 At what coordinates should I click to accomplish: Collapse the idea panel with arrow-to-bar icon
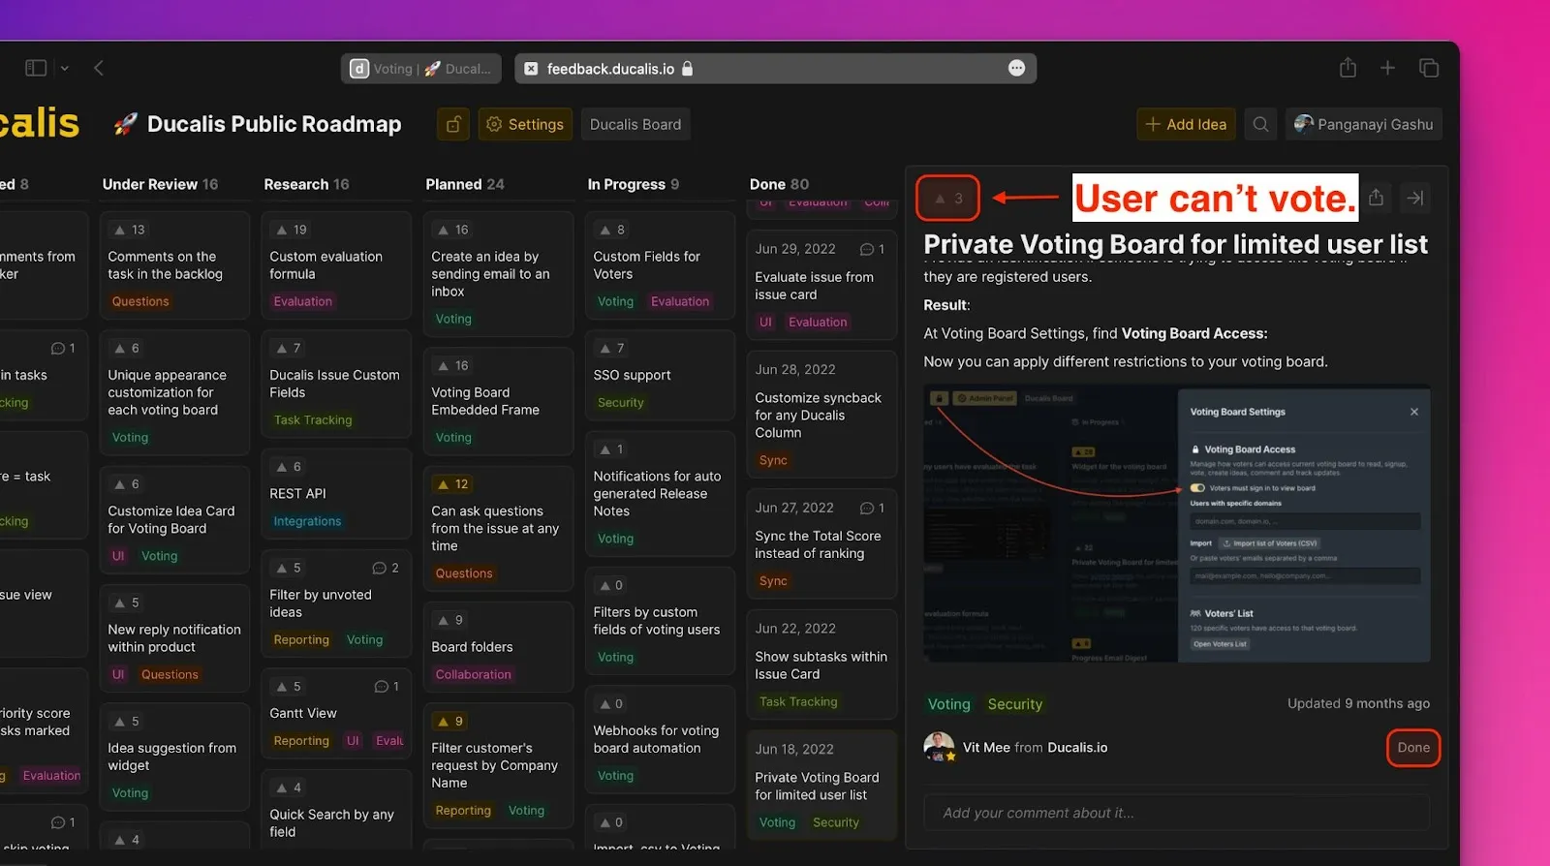[1415, 198]
